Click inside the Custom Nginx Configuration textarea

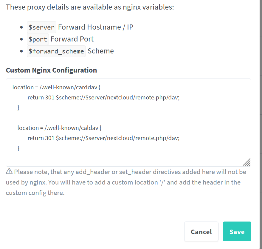click(128, 122)
